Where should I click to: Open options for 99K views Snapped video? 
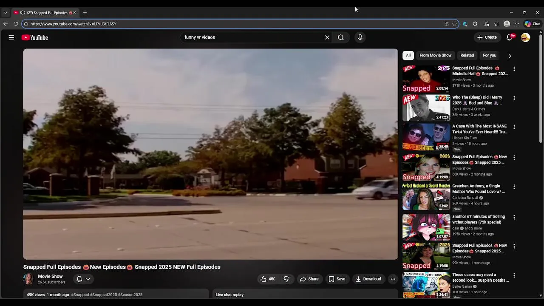click(x=514, y=246)
